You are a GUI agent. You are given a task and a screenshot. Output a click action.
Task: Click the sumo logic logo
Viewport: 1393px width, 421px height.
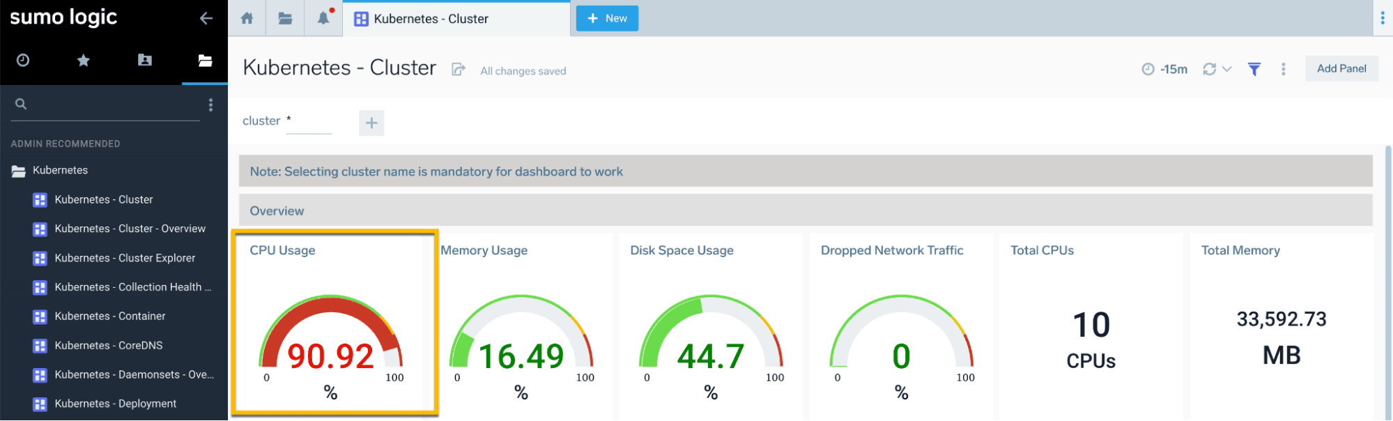[x=63, y=17]
